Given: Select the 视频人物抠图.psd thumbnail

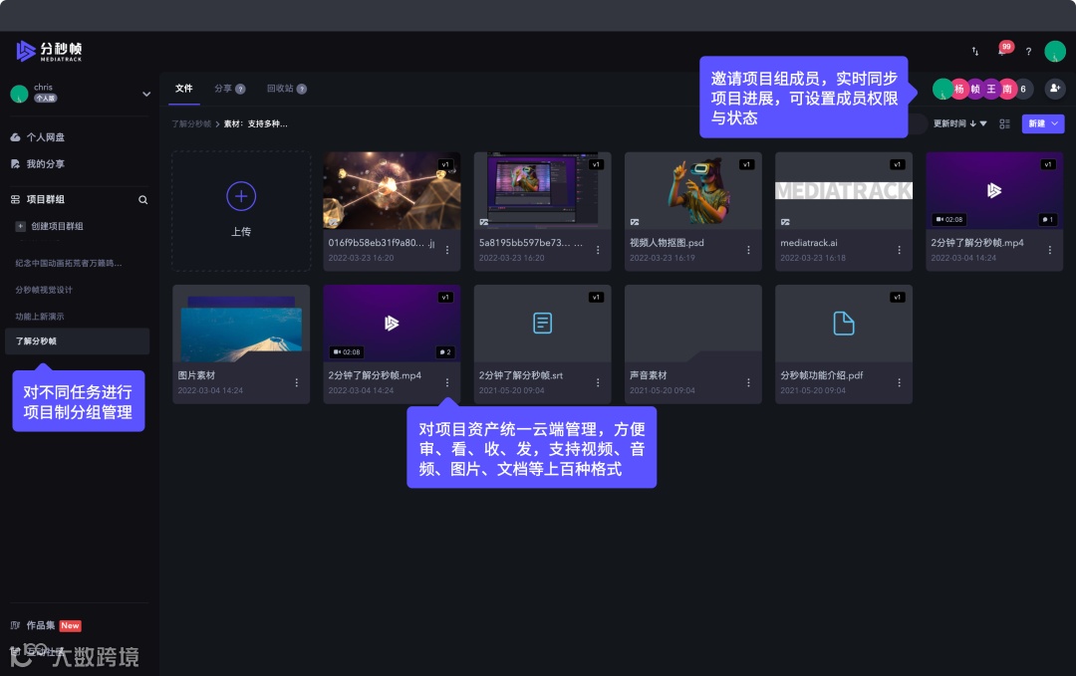Looking at the screenshot, I should pyautogui.click(x=692, y=191).
